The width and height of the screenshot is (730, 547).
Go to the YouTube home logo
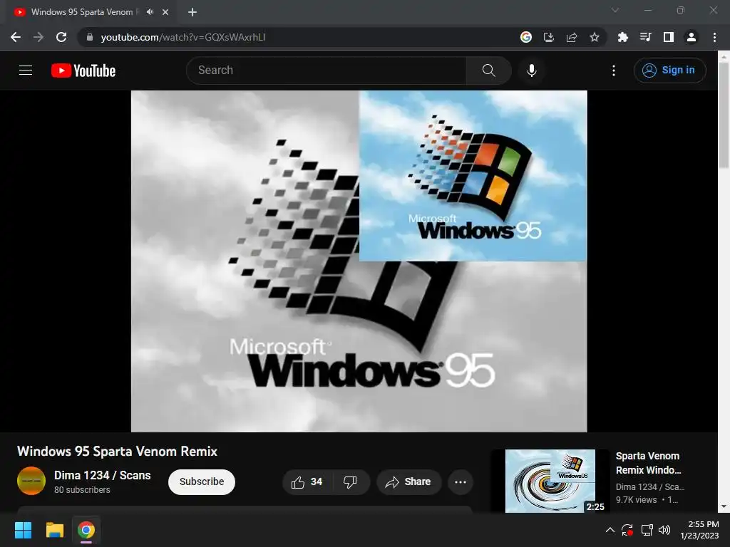point(83,71)
